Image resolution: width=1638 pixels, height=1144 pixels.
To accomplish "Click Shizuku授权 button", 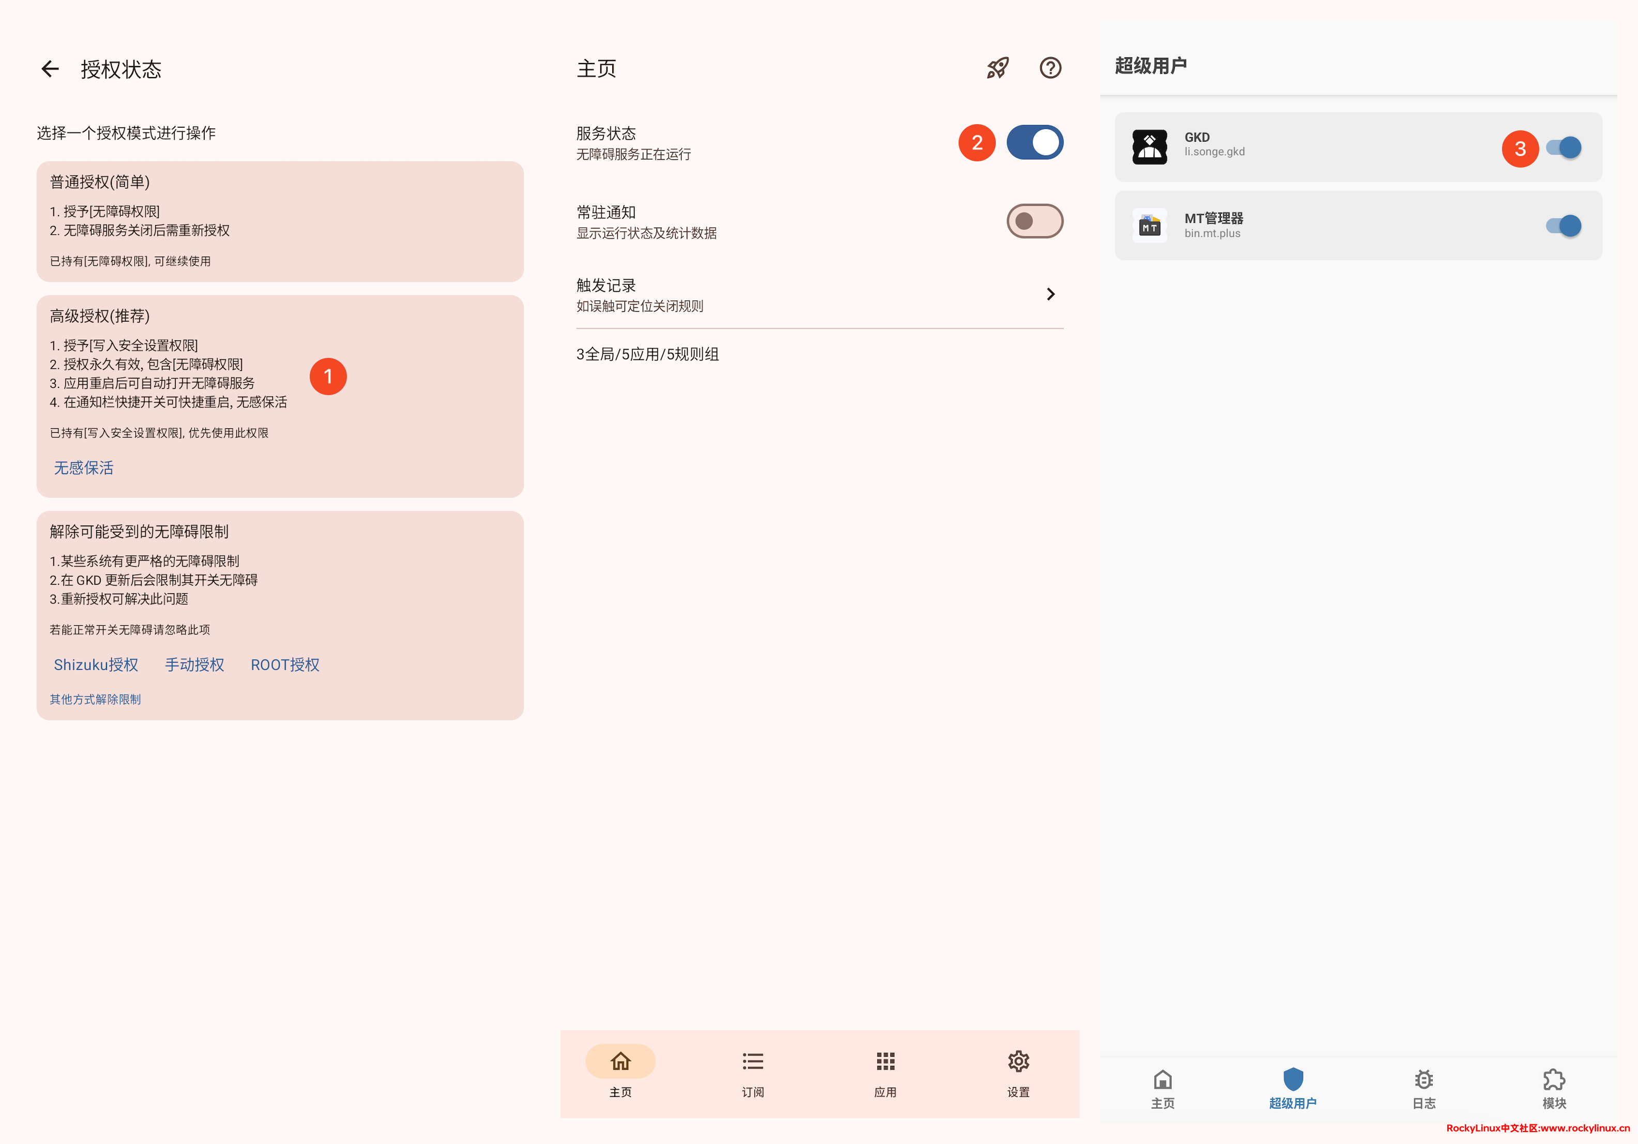I will point(96,665).
